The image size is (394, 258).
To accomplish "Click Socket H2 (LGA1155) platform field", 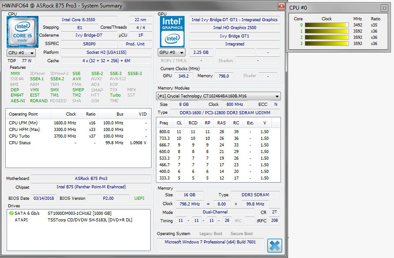I will [106, 52].
